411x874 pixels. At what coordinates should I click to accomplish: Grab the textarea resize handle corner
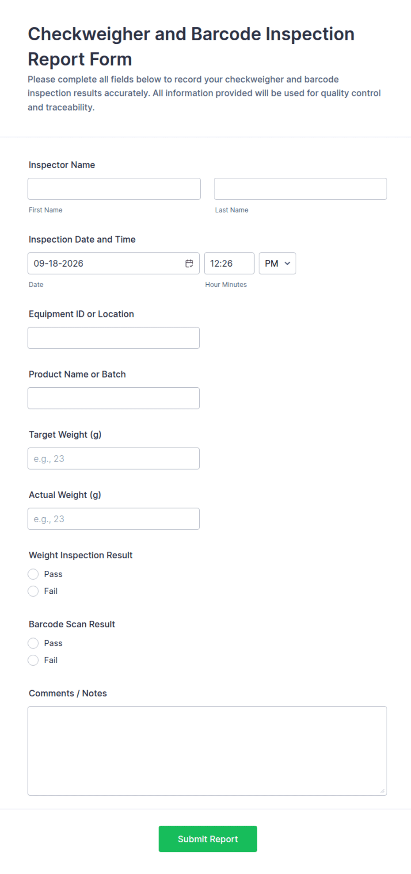click(x=382, y=791)
